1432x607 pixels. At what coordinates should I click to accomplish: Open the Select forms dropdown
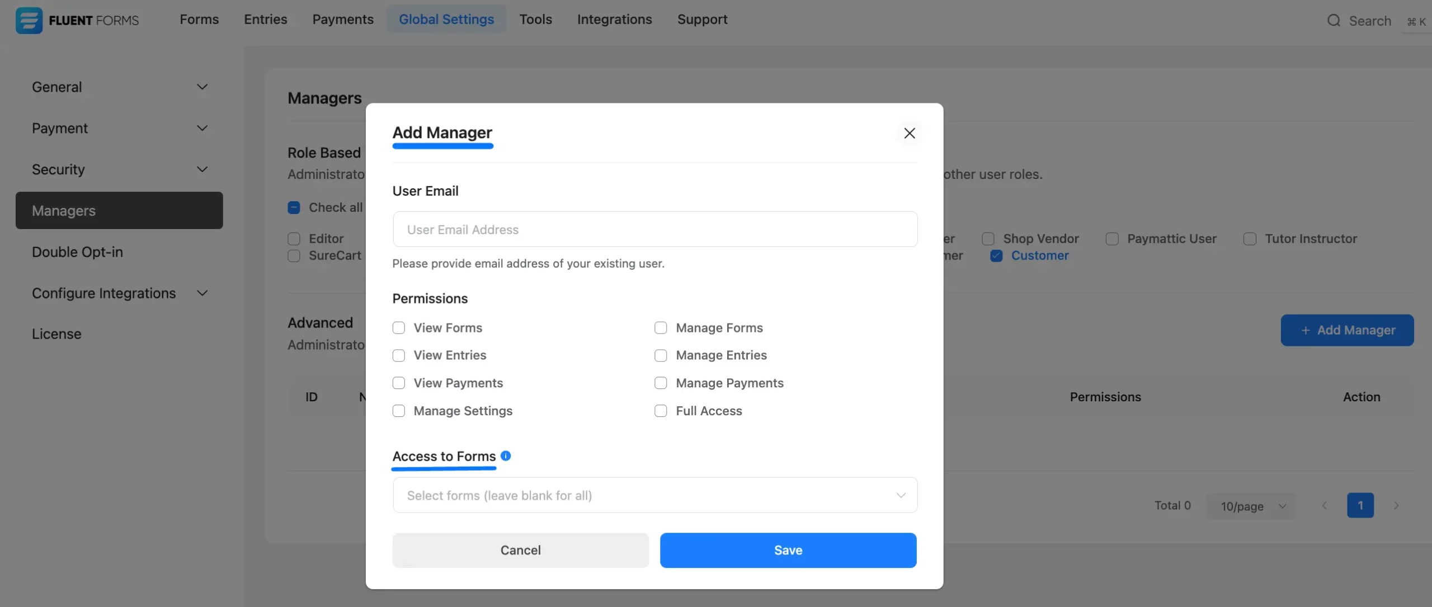654,495
